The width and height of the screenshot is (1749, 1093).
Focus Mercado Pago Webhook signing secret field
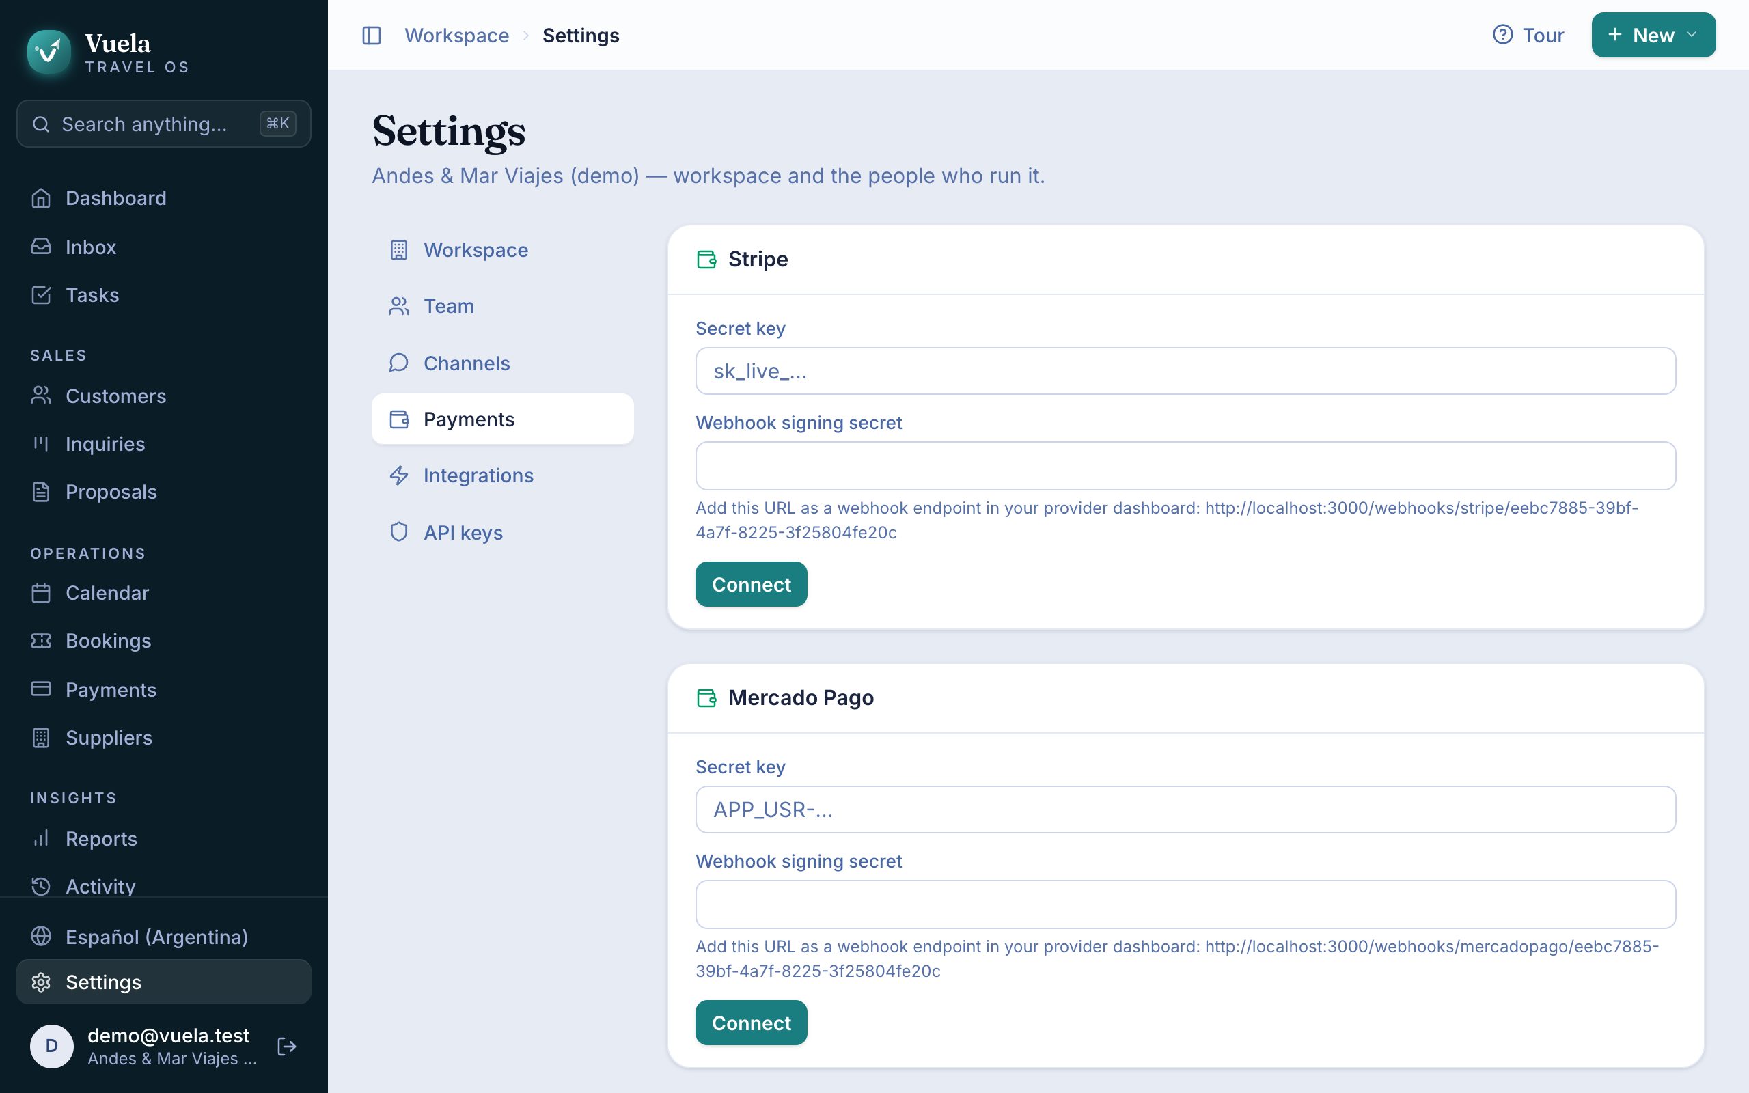pos(1185,904)
